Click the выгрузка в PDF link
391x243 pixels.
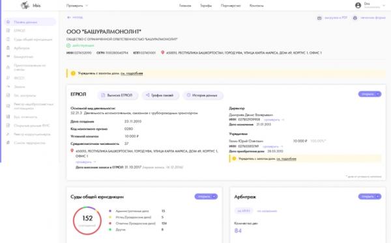[x=336, y=18]
